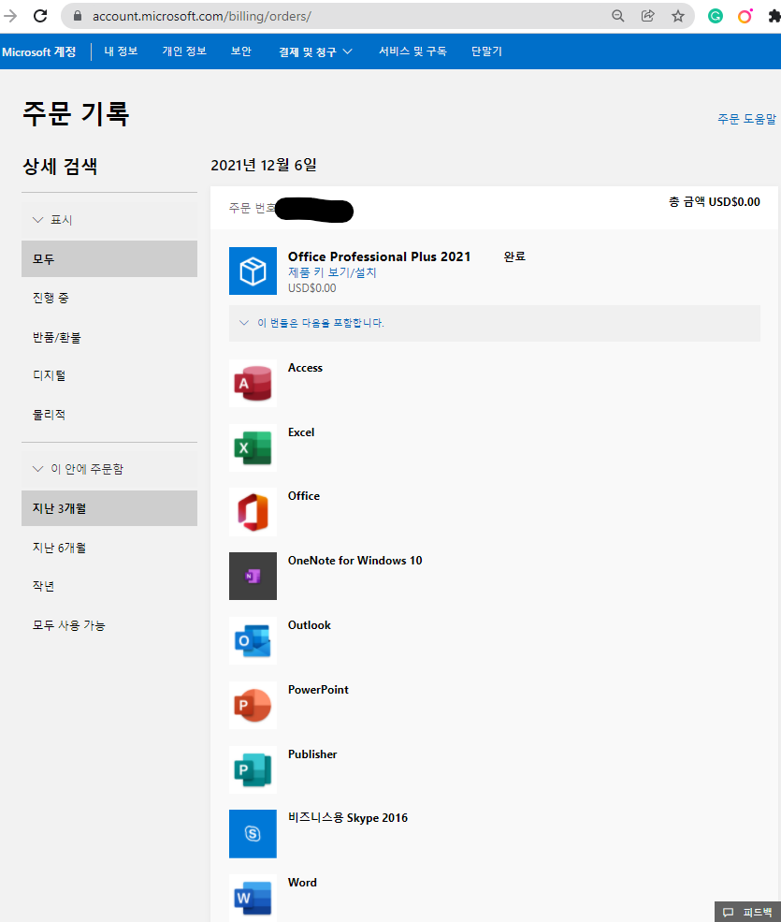Click the Publisher app icon
The width and height of the screenshot is (781, 922).
(x=253, y=769)
